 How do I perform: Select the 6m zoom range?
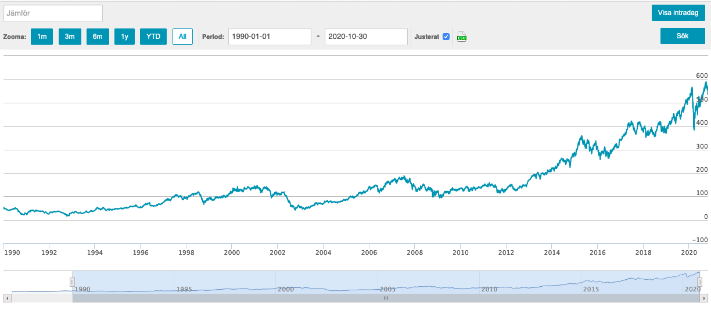[98, 37]
